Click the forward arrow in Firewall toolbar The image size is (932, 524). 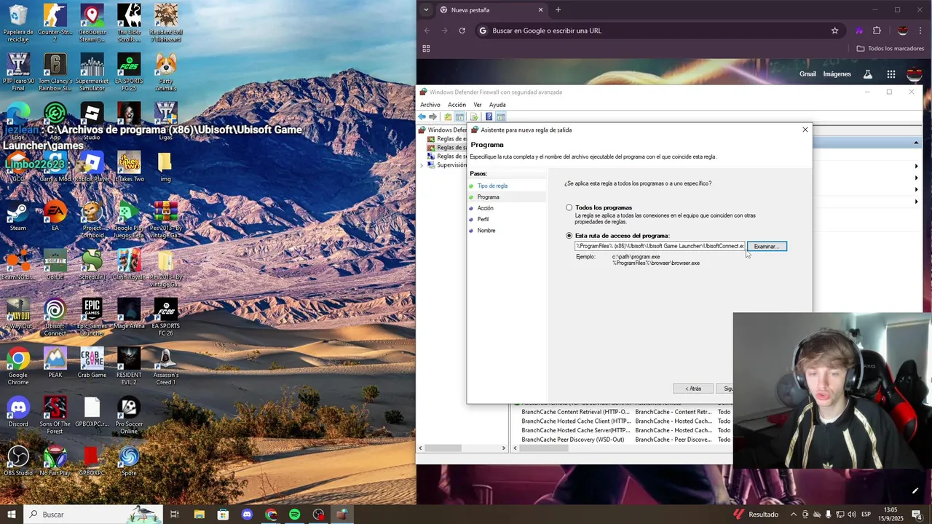pos(433,116)
